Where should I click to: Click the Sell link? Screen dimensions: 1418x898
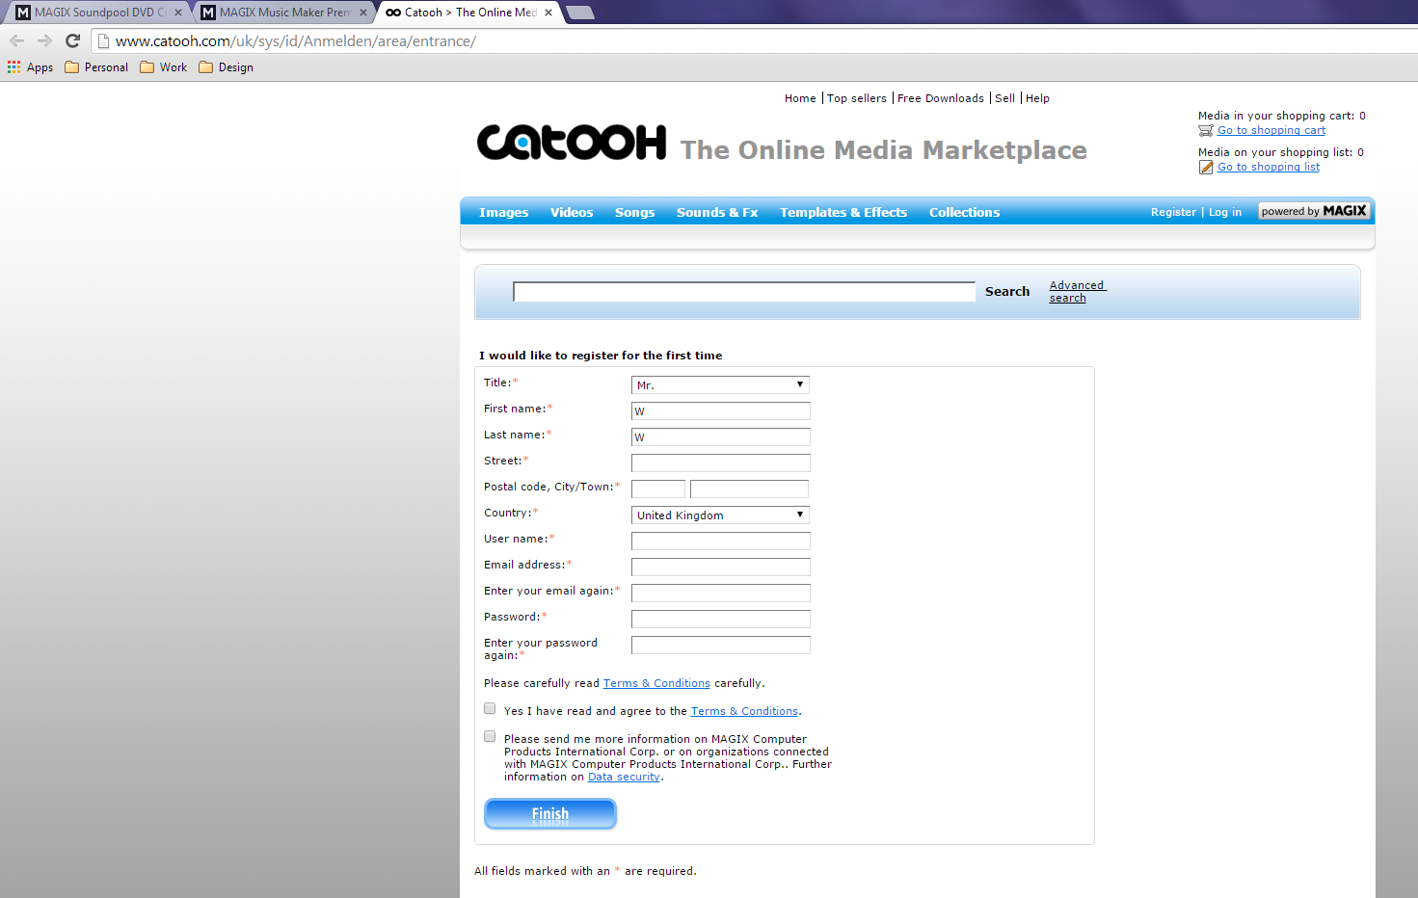(1004, 98)
